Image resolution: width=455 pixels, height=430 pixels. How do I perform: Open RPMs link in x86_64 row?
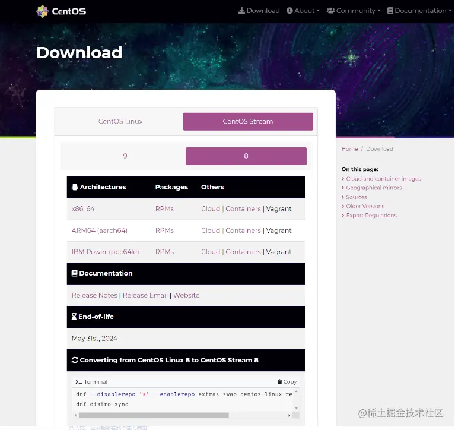164,209
